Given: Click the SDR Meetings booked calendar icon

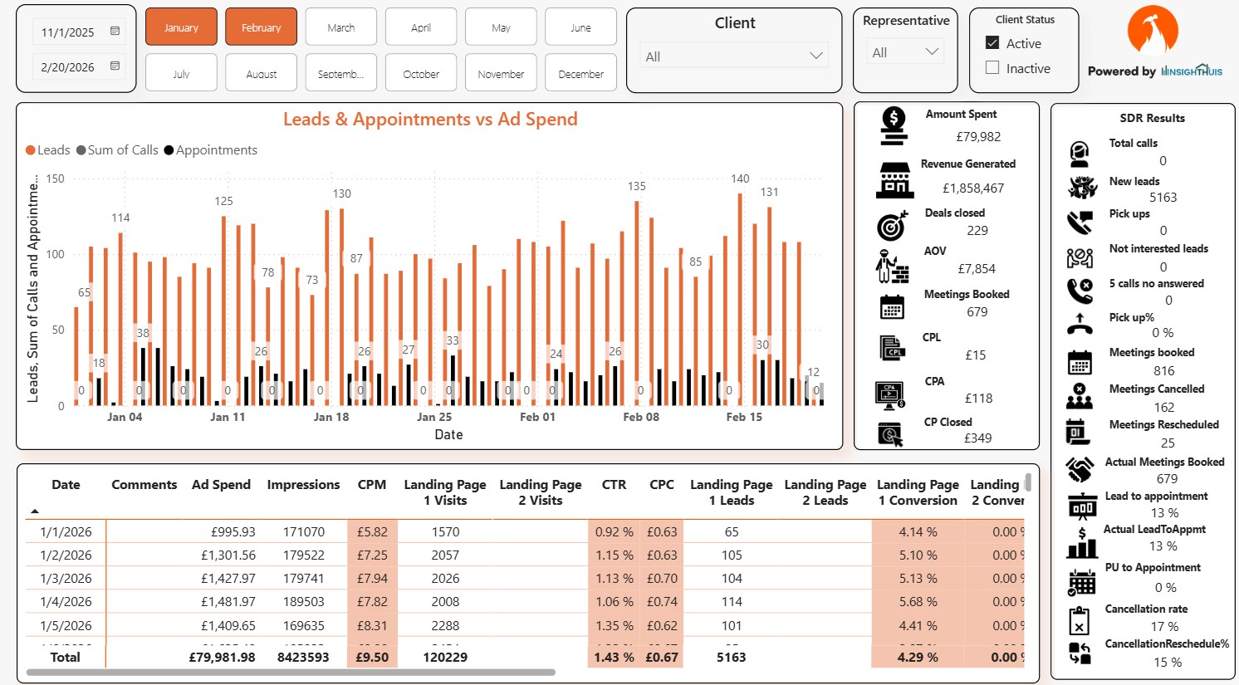Looking at the screenshot, I should tap(1080, 363).
